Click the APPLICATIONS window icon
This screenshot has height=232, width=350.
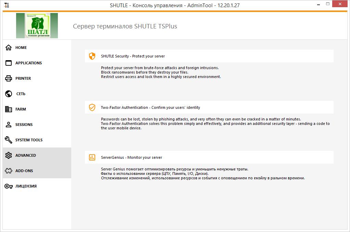point(9,63)
